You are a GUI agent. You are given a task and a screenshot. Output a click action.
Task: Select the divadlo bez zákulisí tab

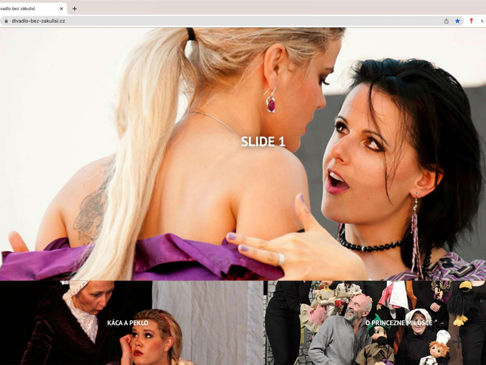[28, 9]
